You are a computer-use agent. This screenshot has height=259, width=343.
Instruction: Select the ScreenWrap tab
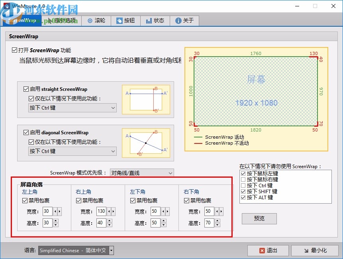point(22,21)
